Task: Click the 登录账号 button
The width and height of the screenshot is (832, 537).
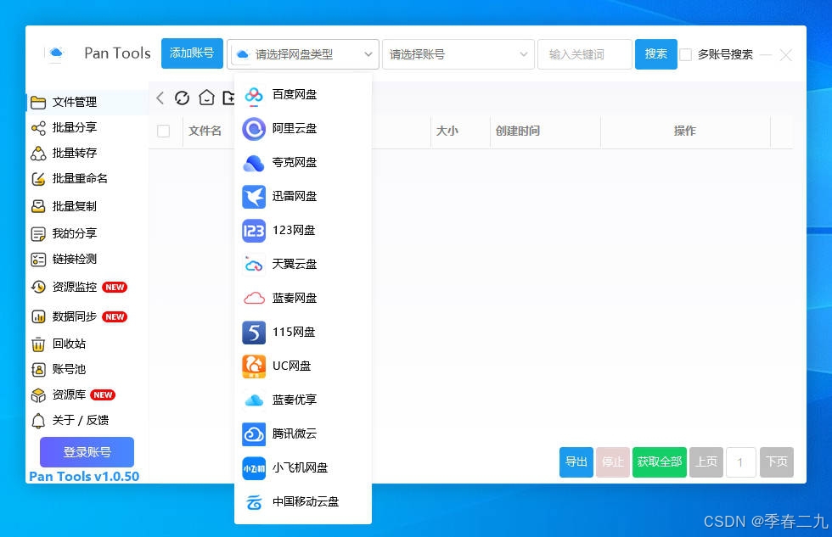Action: click(x=87, y=452)
